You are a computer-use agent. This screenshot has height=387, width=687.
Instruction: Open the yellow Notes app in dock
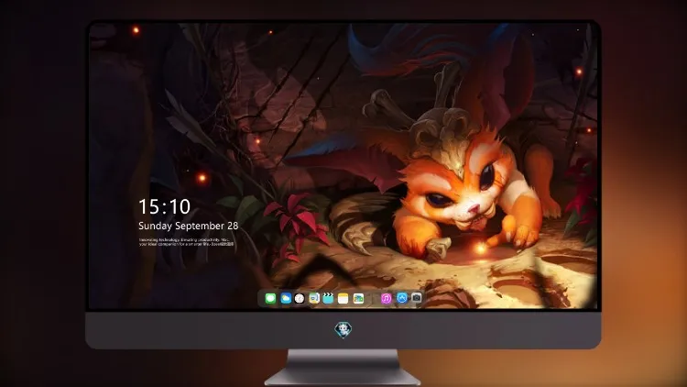point(343,298)
